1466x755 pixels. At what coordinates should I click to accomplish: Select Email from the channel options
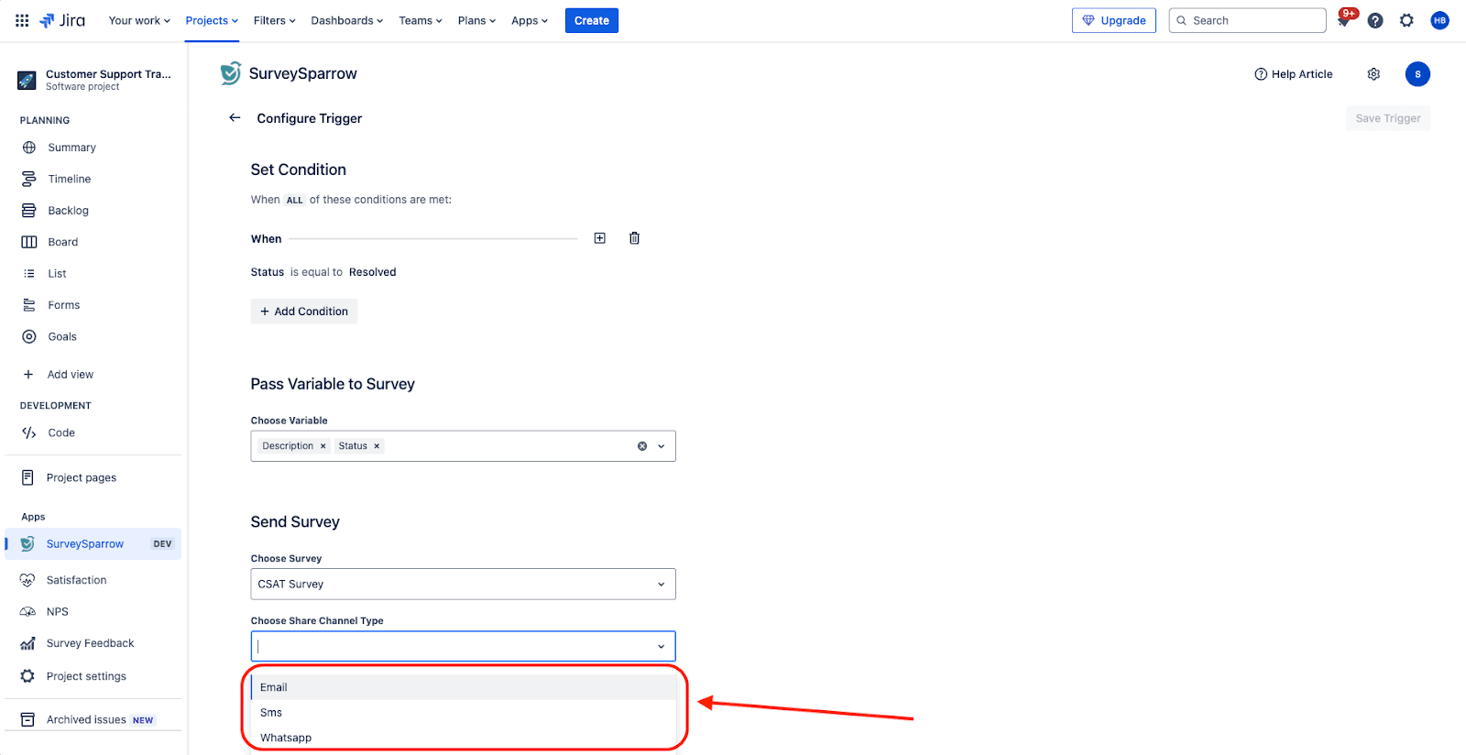tap(274, 687)
